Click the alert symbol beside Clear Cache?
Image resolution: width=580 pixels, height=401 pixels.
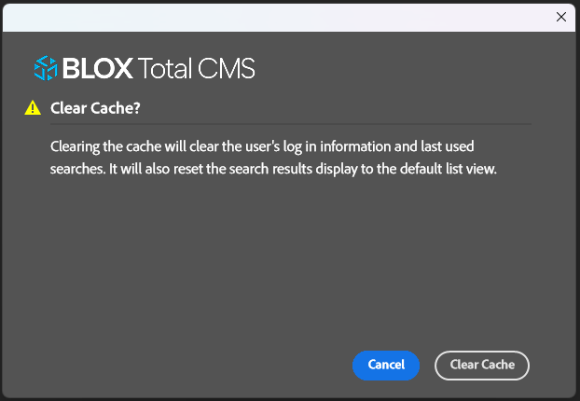(x=34, y=108)
